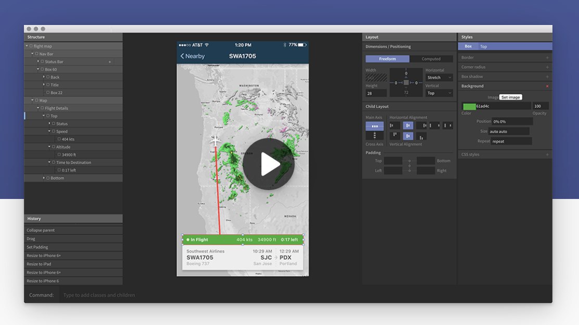This screenshot has height=325, width=579.
Task: Choose top vertical alignment icon
Action: click(394, 136)
